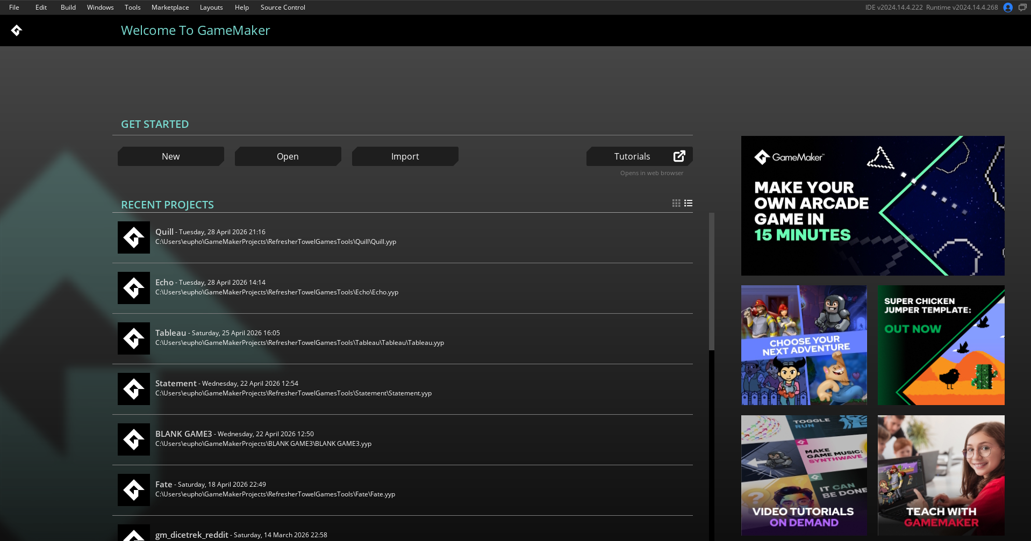Open the user account profile icon
1031x541 pixels.
[x=1008, y=8]
